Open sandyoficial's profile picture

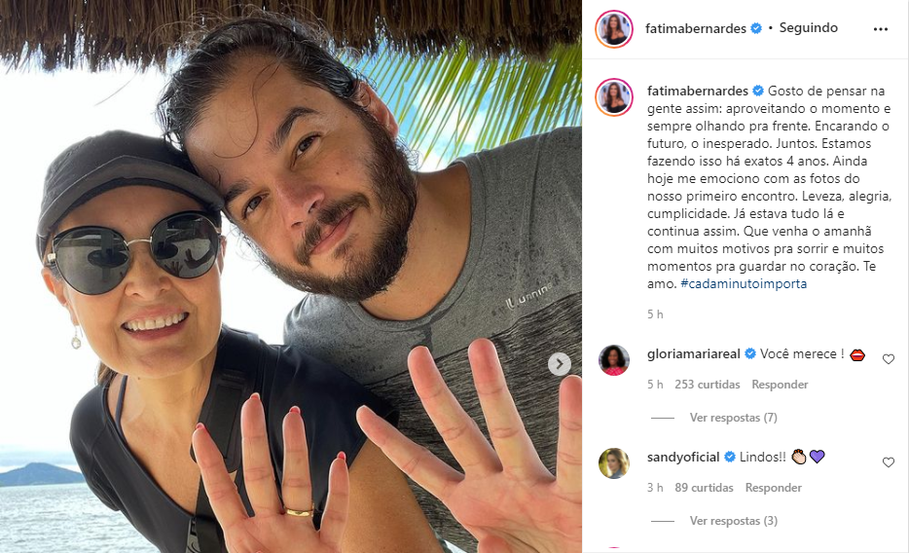pyautogui.click(x=613, y=463)
